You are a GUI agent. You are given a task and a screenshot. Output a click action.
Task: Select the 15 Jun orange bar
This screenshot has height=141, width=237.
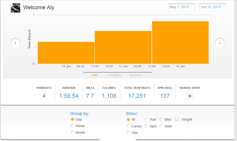tap(123, 47)
